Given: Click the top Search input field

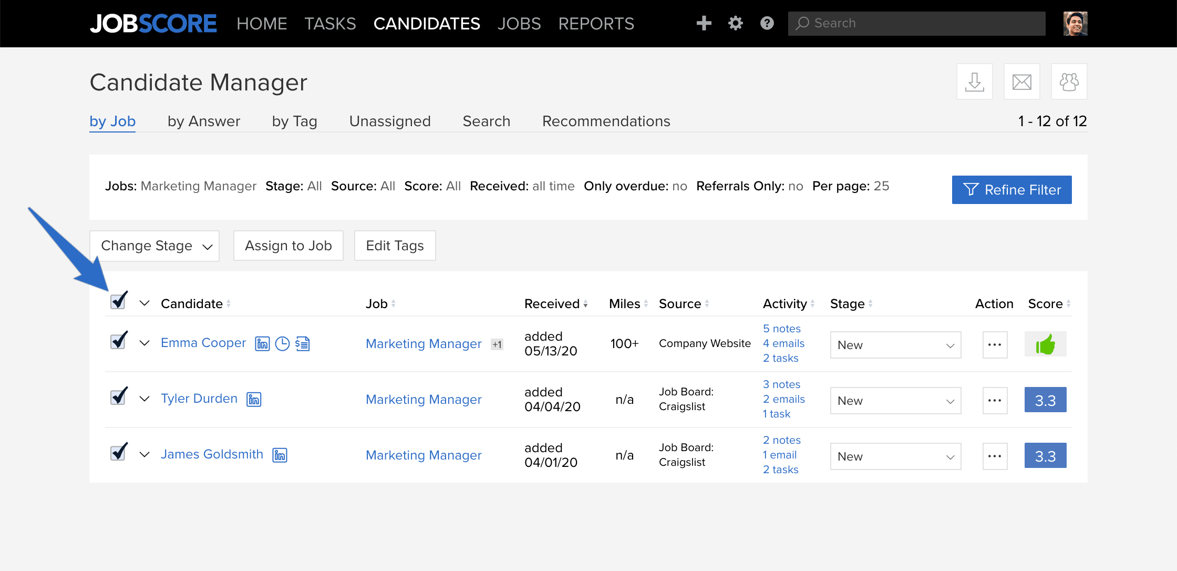Looking at the screenshot, I should [916, 24].
